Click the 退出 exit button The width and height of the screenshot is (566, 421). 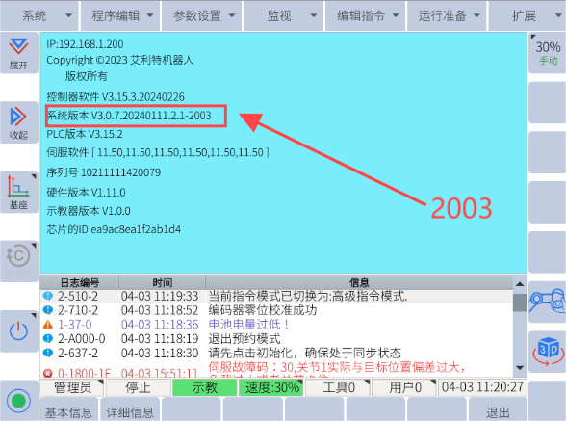pyautogui.click(x=498, y=411)
